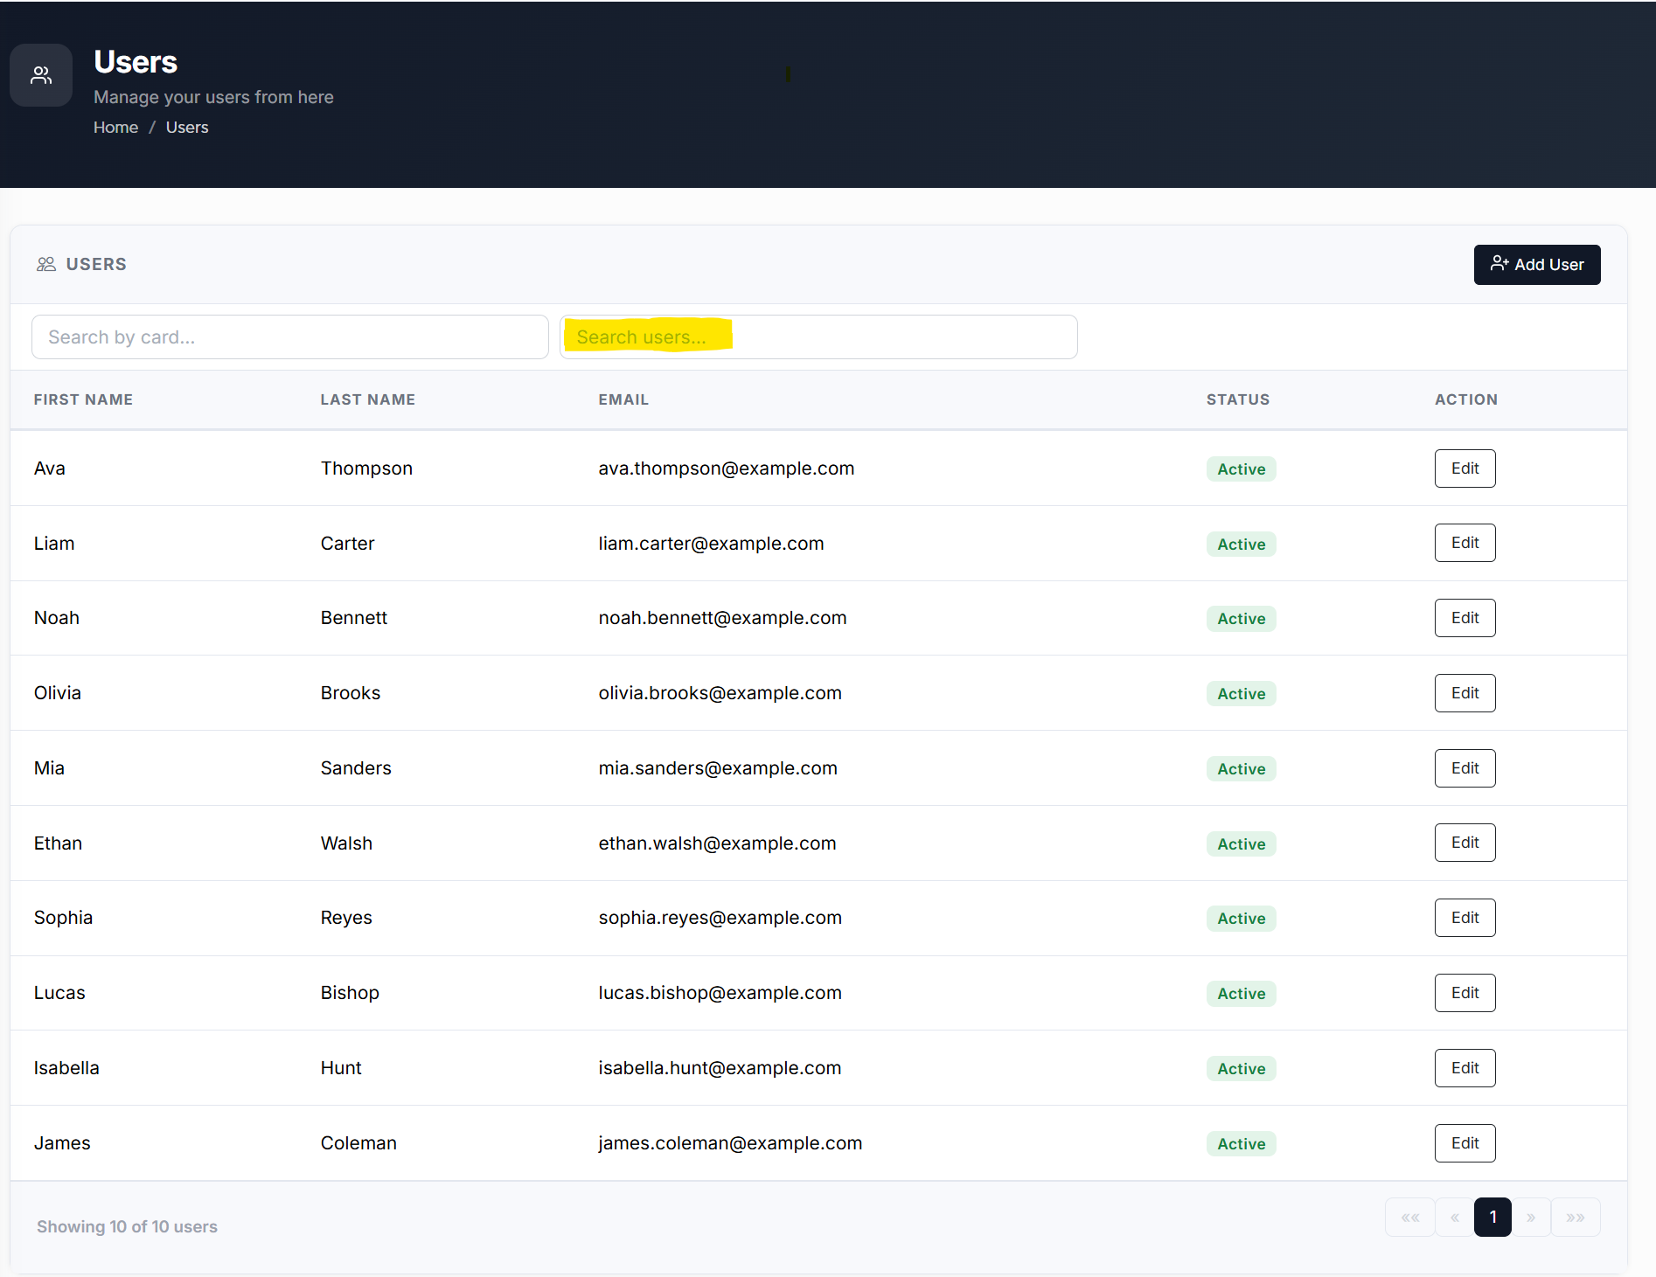Screen dimensions: 1656x1277
Task: Click the Users icon in the page header
Action: (x=41, y=75)
